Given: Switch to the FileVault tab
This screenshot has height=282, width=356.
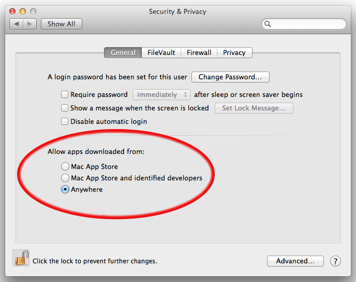Looking at the screenshot, I should pos(161,52).
